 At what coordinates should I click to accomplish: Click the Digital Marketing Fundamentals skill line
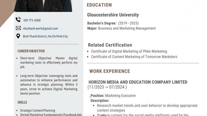pyautogui.click(x=51, y=114)
